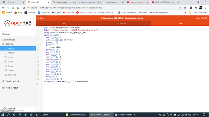Click the wakeup_interval value 16777215
The width and height of the screenshot is (209, 117).
68,40
